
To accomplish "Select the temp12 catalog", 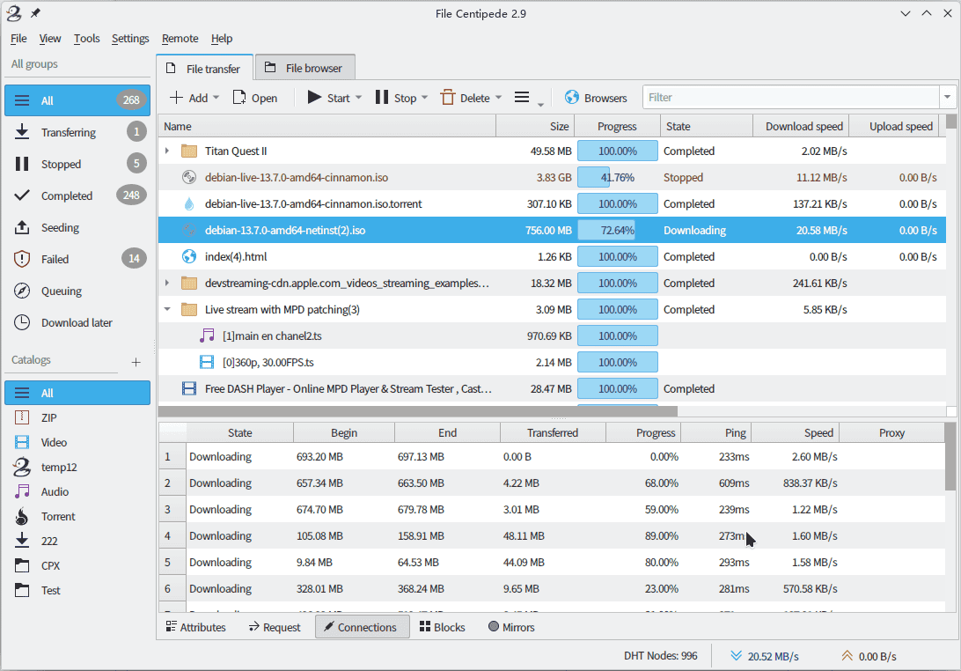I will coord(77,467).
